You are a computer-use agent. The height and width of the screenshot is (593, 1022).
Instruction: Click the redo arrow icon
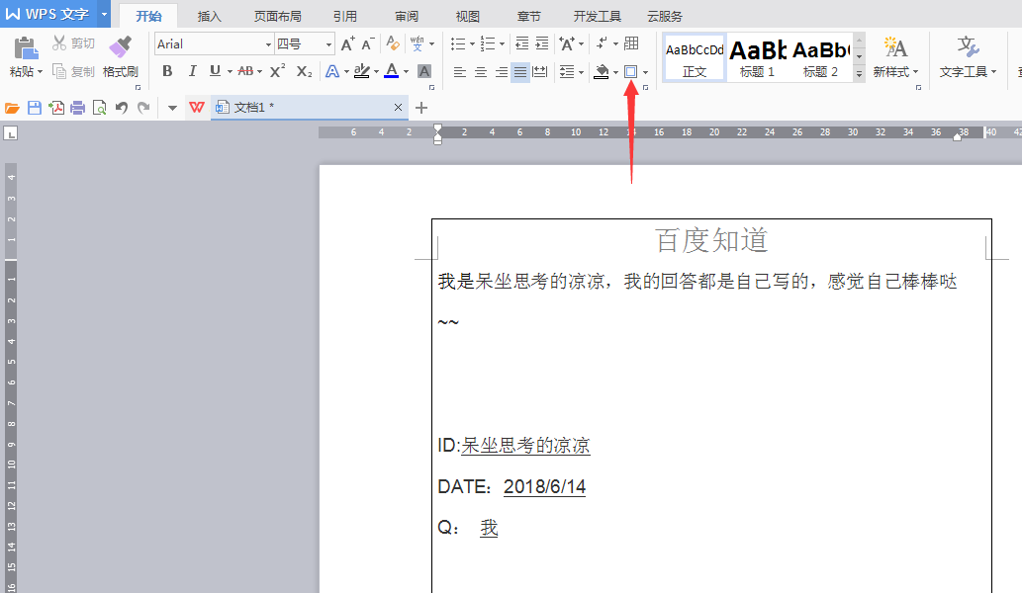click(x=143, y=108)
